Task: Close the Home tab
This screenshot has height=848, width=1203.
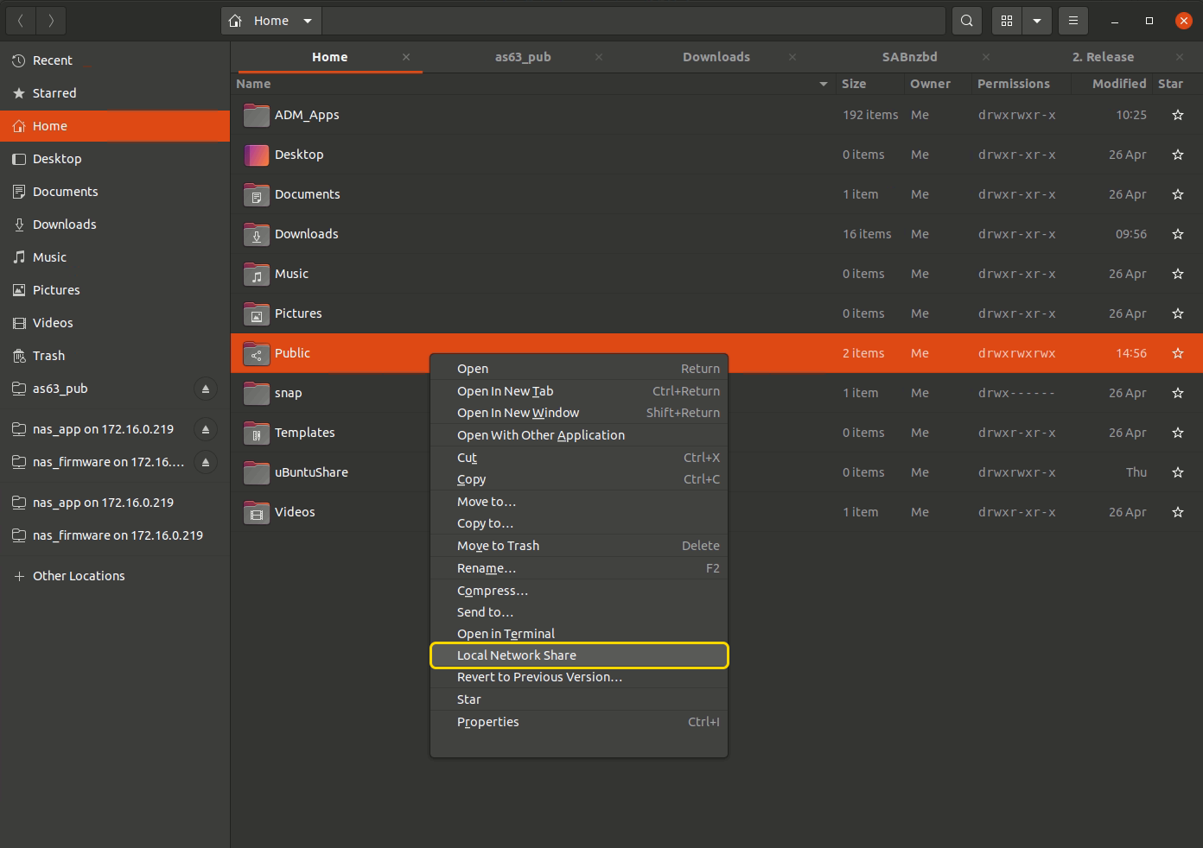Action: tap(406, 57)
